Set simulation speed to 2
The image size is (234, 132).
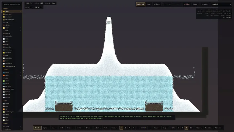[x=178, y=128]
